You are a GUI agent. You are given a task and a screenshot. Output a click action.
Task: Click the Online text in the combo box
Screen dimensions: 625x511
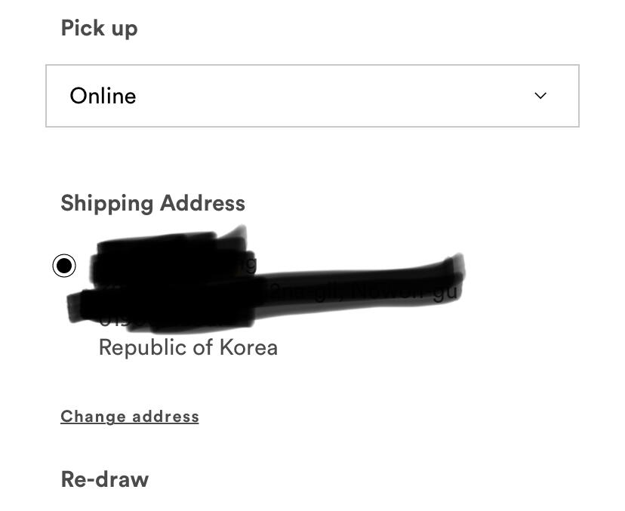103,96
